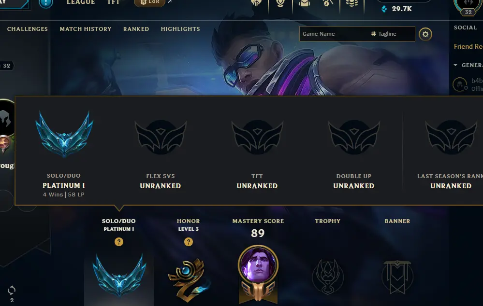Click the refresh arrows icon
This screenshot has width=483, height=306.
point(12,290)
